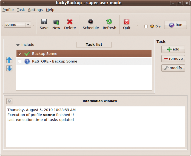Click the 'Last execution time of tasks updated' line
This screenshot has width=191, height=156.
[x=41, y=120]
